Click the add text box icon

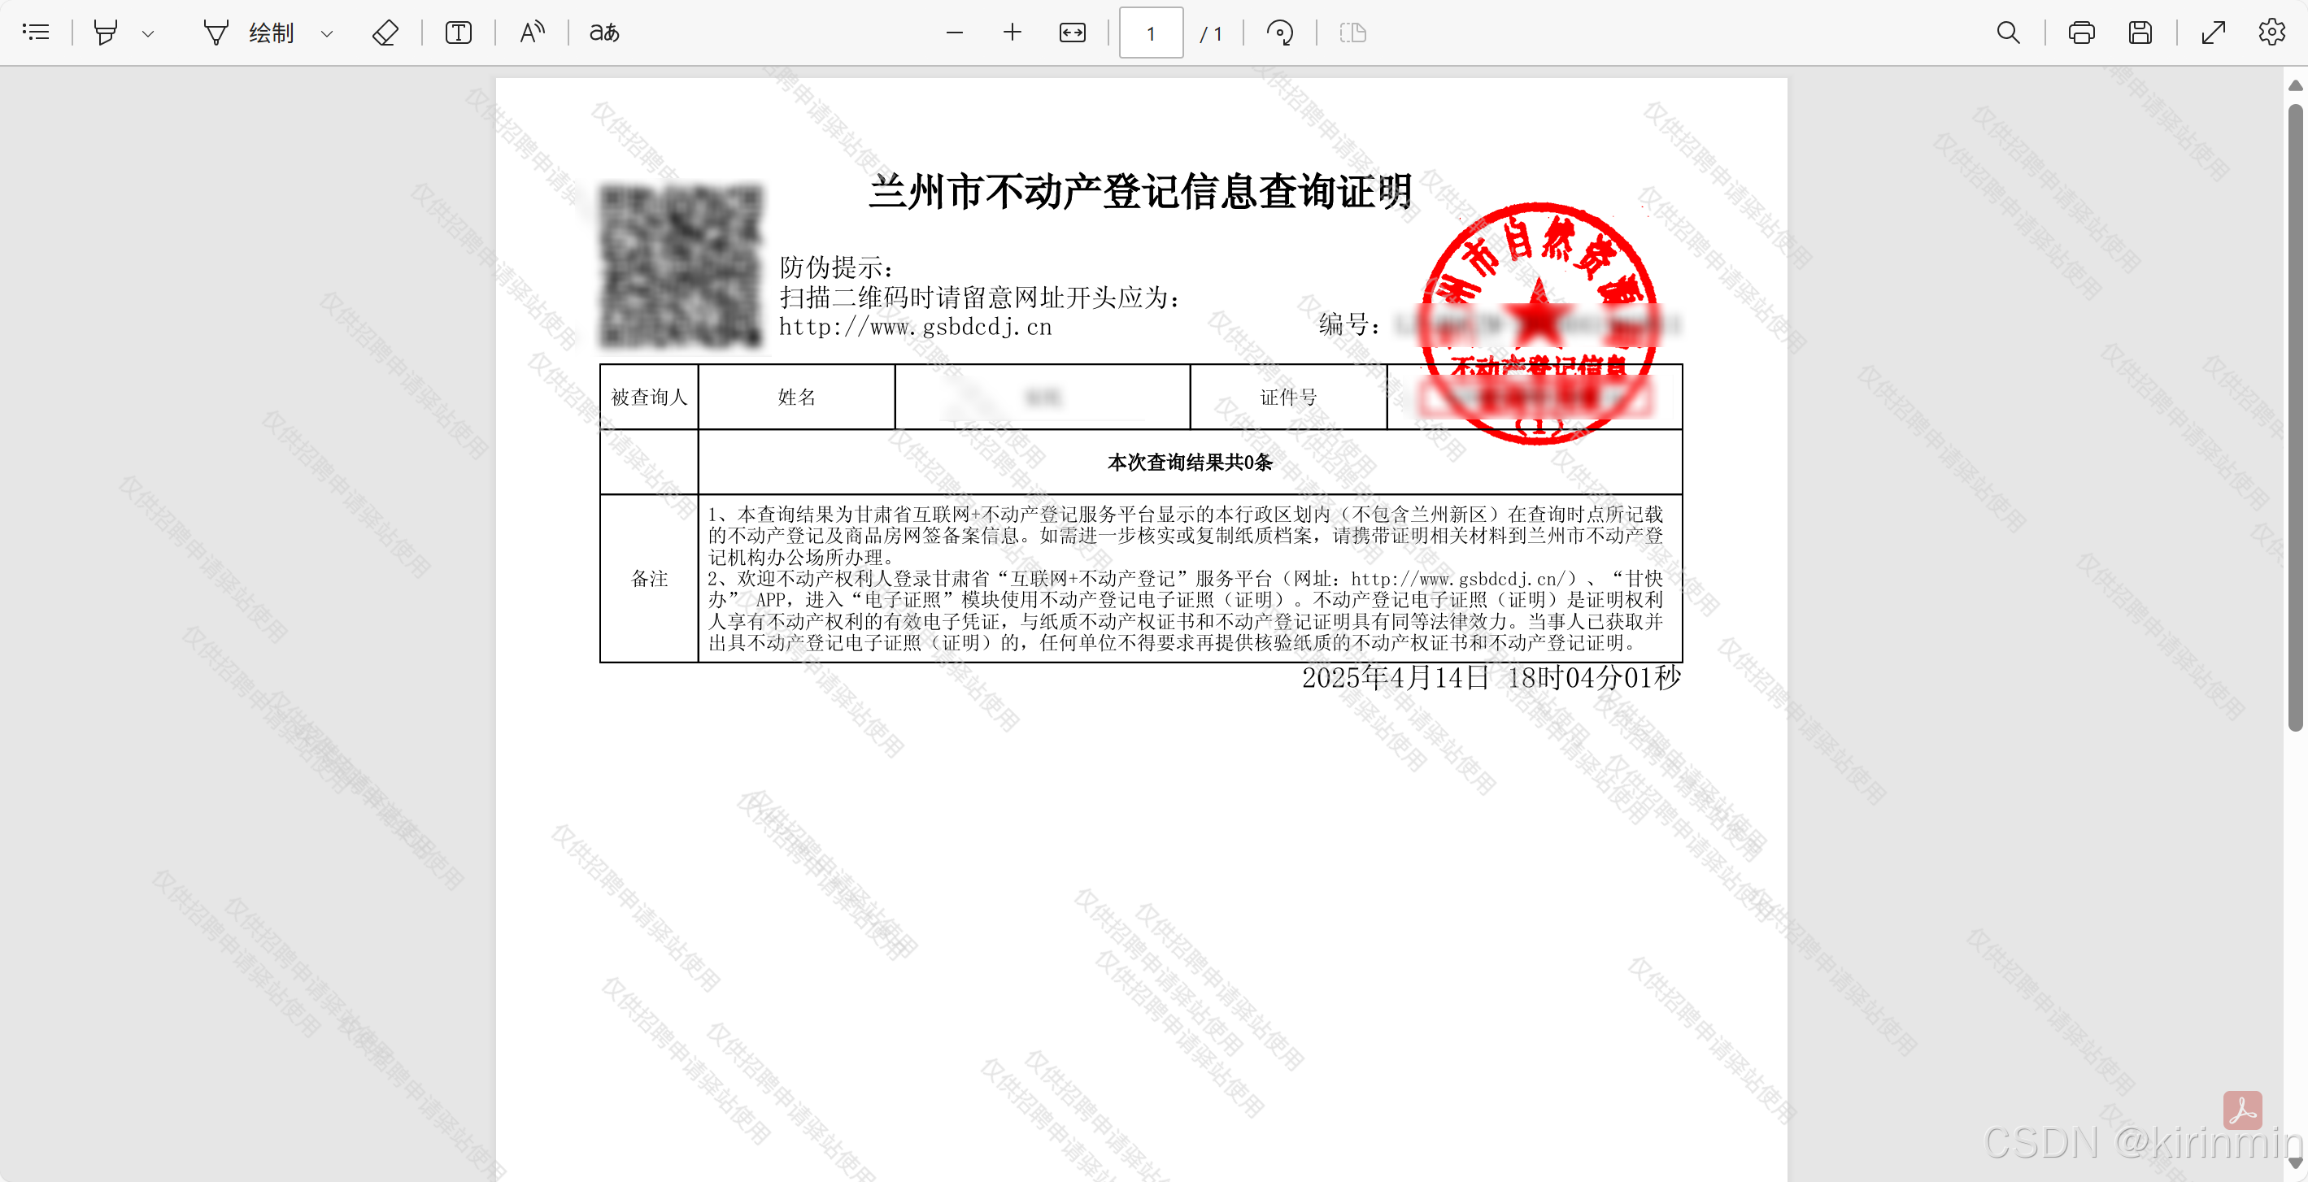coord(459,33)
